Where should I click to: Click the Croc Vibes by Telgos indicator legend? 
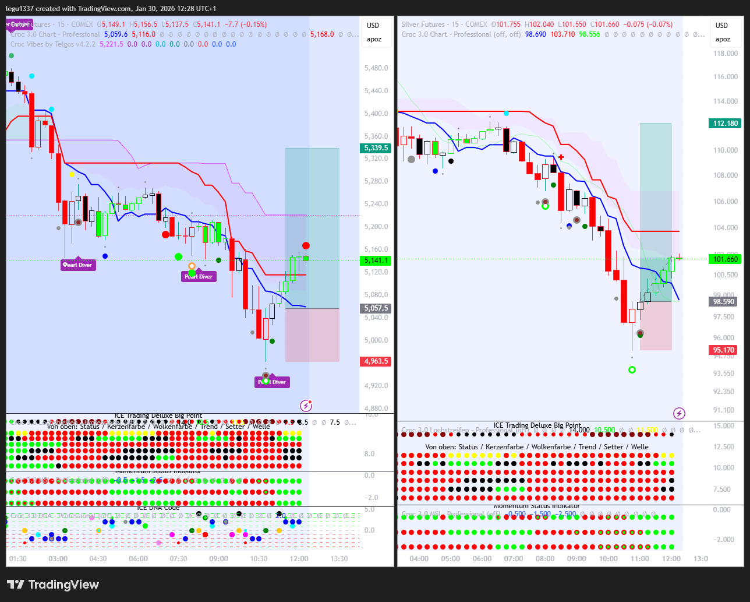[x=53, y=44]
